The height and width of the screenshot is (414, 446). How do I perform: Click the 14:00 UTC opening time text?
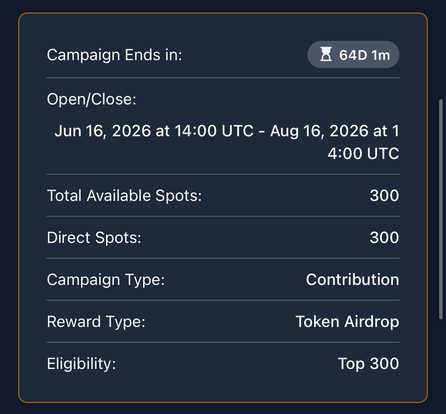click(214, 131)
